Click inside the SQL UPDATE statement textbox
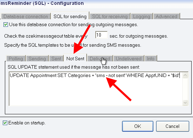 coord(96,89)
